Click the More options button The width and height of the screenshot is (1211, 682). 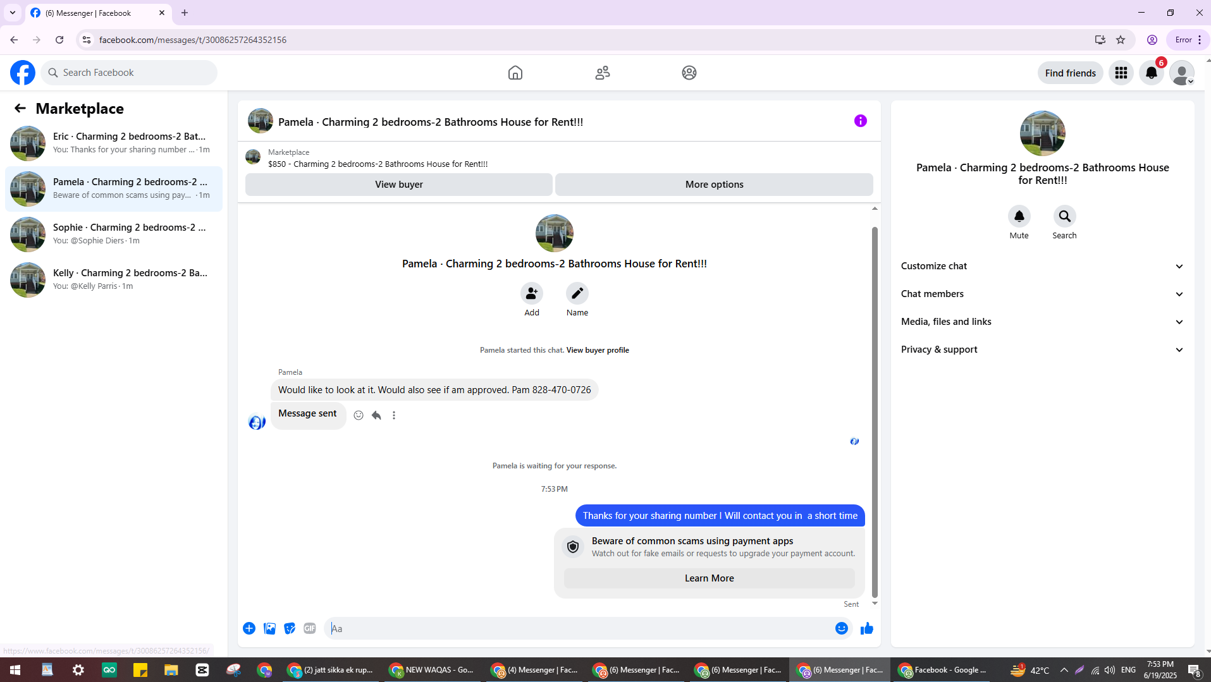click(x=715, y=185)
